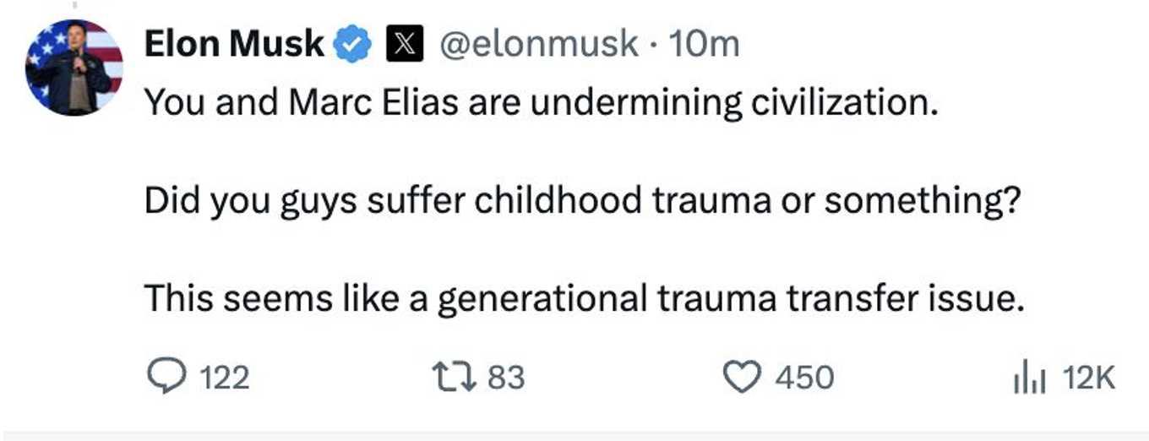This screenshot has height=441, width=1149.
Task: Click the "Elon Musk" display name
Action: [x=233, y=44]
